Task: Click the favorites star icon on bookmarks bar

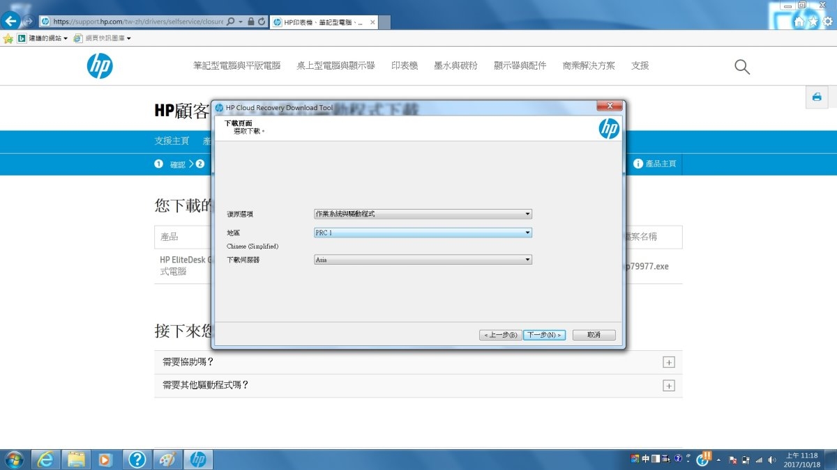Action: pyautogui.click(x=8, y=38)
